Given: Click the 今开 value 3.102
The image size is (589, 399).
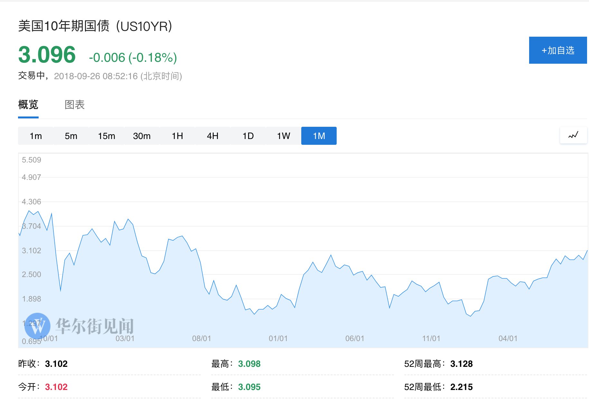Looking at the screenshot, I should click(x=56, y=387).
